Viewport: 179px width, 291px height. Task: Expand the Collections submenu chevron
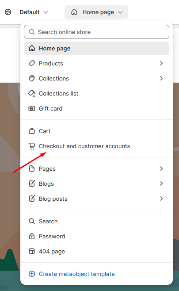(161, 78)
